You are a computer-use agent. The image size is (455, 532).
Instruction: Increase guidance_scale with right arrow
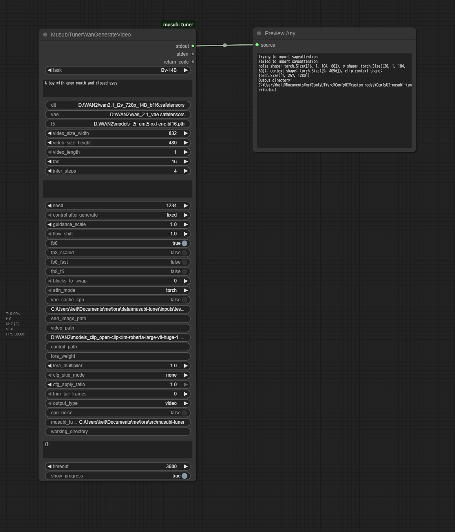186,224
